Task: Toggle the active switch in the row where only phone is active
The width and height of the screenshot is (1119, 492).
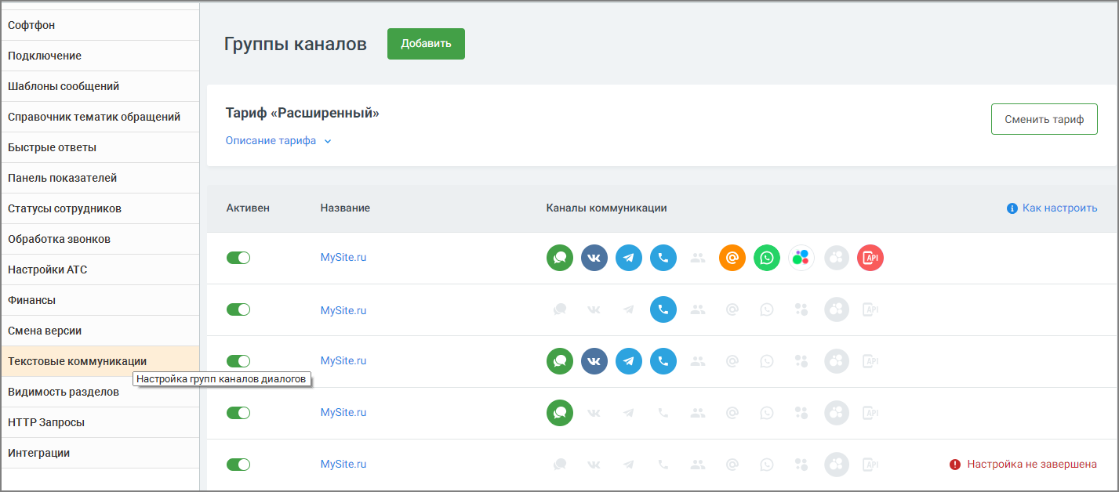Action: pyautogui.click(x=238, y=309)
